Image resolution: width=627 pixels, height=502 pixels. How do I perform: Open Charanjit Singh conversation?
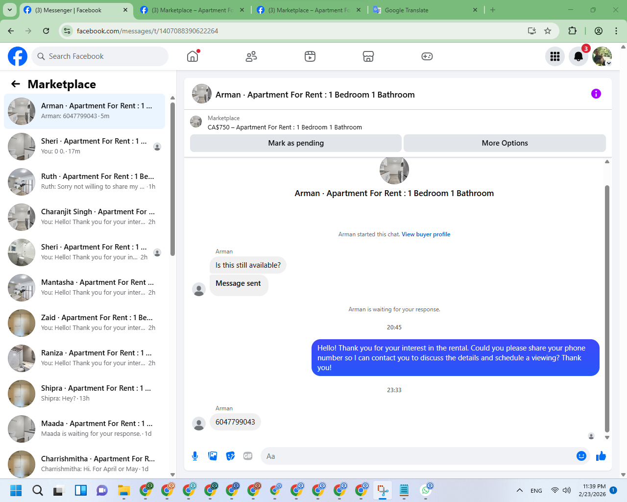[84, 217]
